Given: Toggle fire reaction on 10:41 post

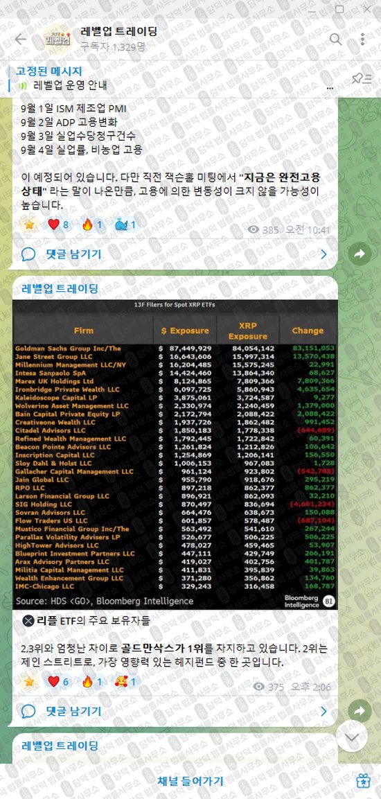Looking at the screenshot, I should tap(92, 225).
